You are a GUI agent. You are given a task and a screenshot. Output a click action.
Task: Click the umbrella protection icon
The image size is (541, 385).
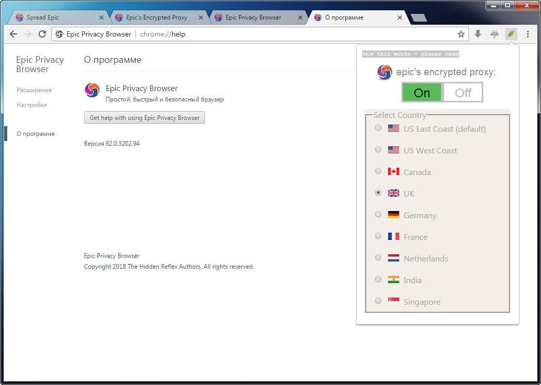click(495, 34)
